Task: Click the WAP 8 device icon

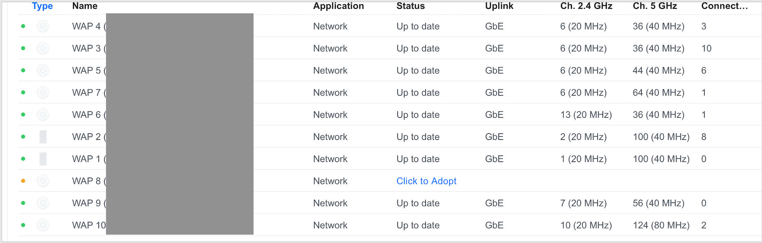Action: tap(43, 181)
